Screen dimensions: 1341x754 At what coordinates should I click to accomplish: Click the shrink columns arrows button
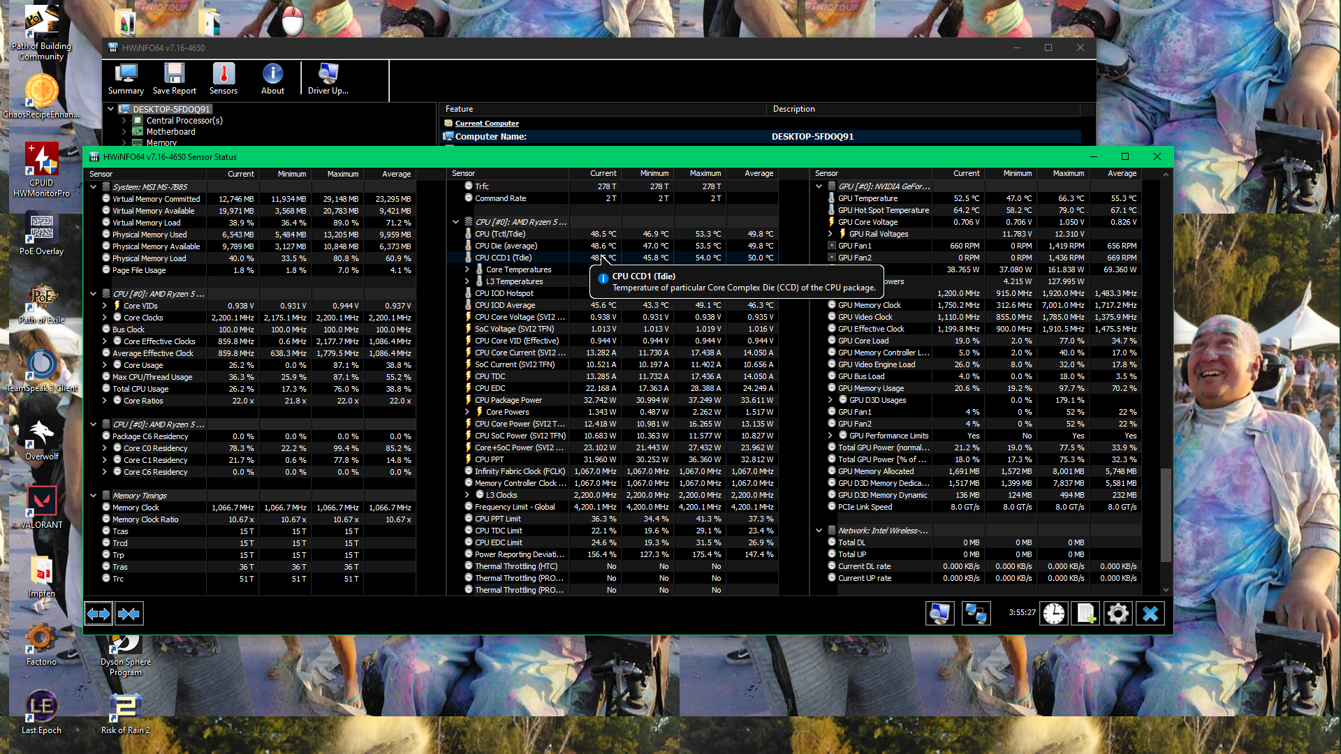pyautogui.click(x=129, y=614)
